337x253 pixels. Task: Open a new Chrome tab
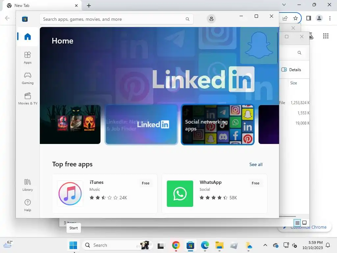(89, 6)
